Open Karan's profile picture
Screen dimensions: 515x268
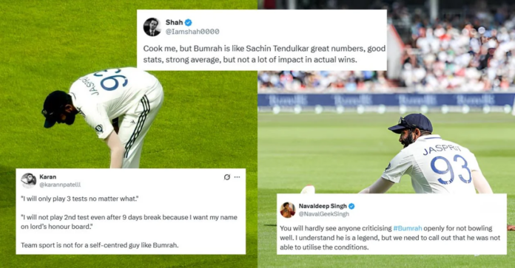[29, 181]
